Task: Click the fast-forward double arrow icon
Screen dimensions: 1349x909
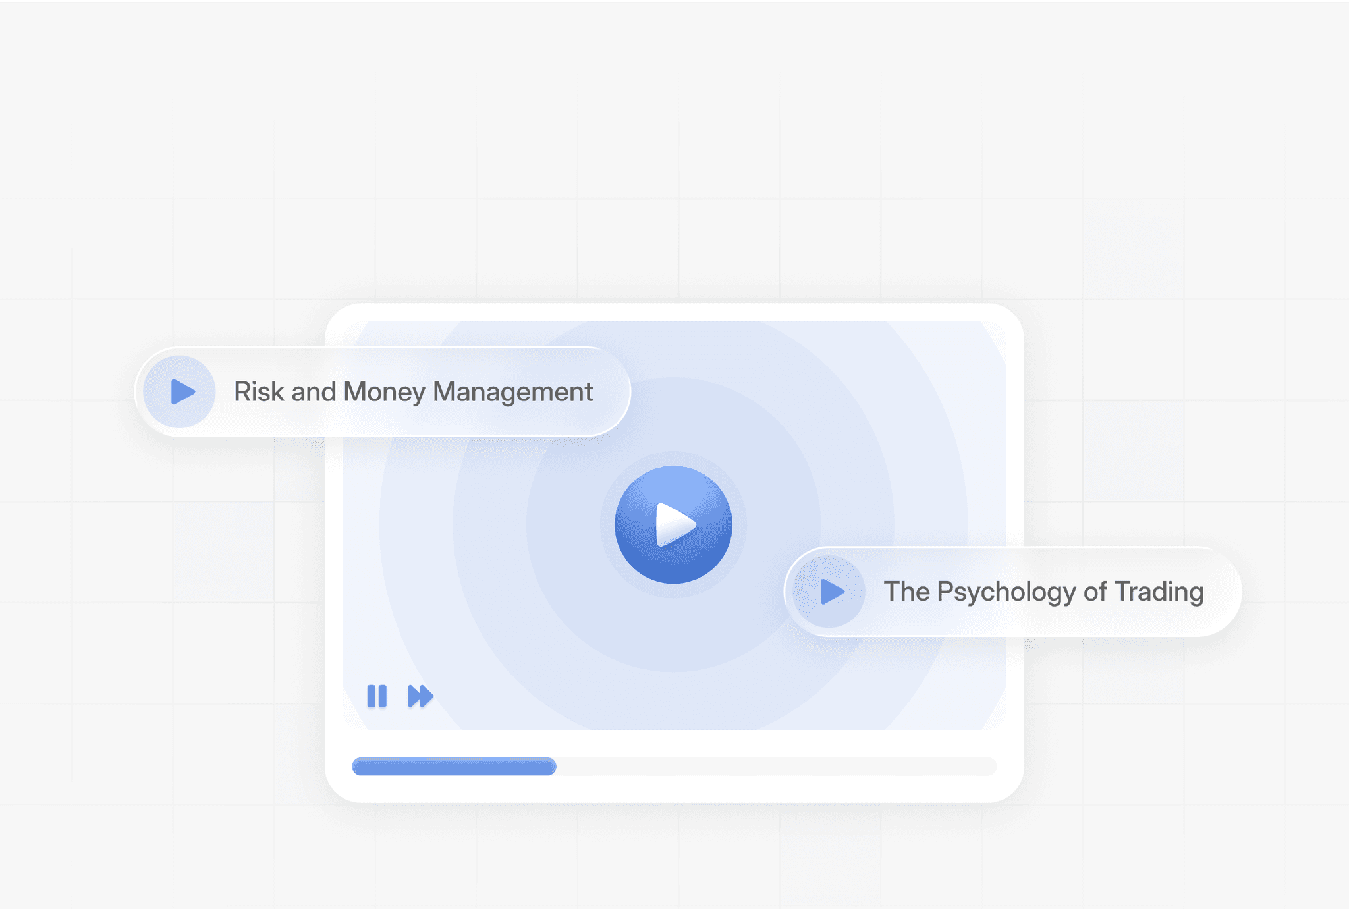Action: point(420,696)
